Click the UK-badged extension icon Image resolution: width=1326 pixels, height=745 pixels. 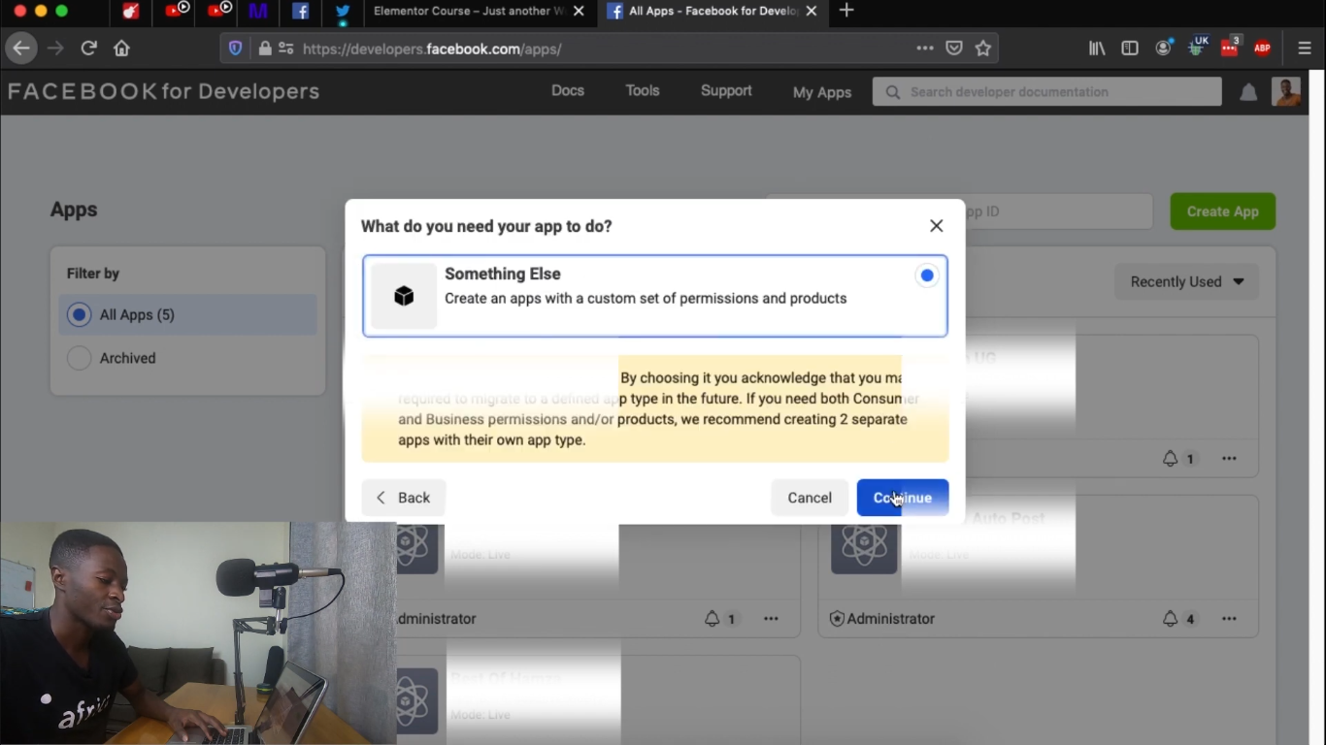[1198, 46]
